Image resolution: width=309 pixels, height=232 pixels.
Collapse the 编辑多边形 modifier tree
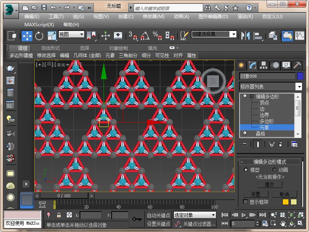pos(252,96)
